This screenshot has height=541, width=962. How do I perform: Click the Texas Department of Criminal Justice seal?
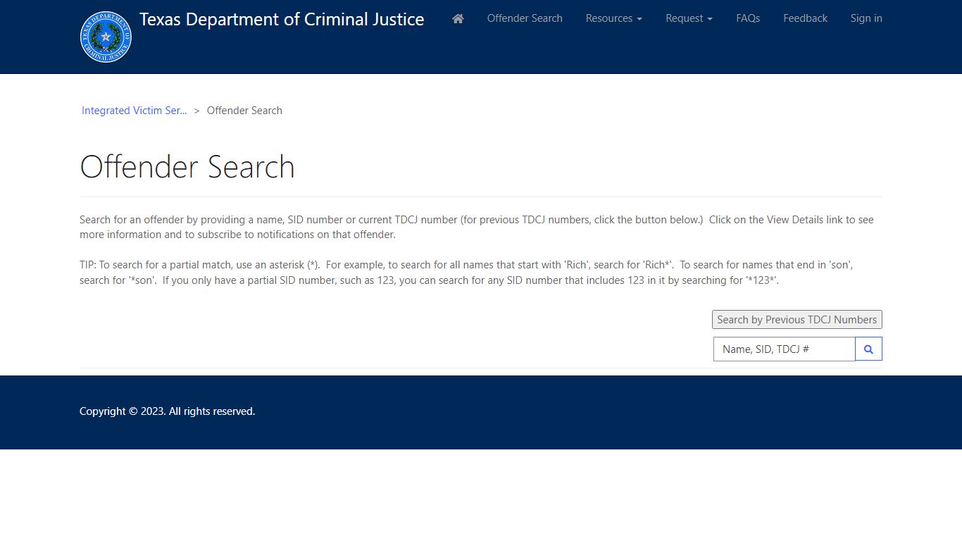(106, 37)
